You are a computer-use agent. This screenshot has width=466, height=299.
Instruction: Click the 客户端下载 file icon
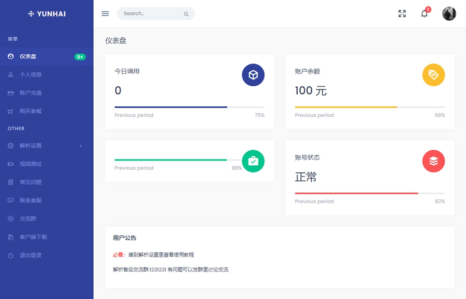click(x=10, y=237)
